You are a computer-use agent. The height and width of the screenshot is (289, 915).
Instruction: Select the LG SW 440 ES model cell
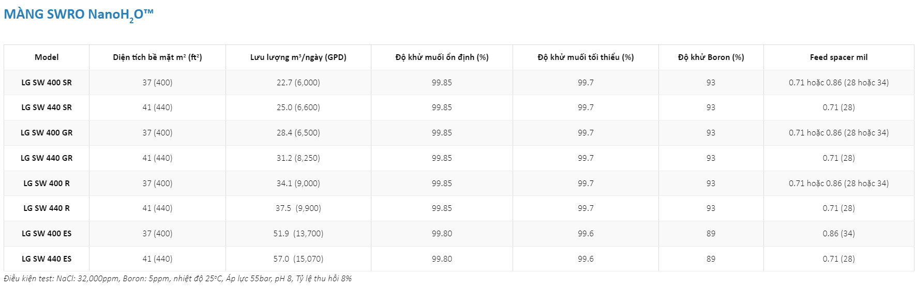(47, 259)
